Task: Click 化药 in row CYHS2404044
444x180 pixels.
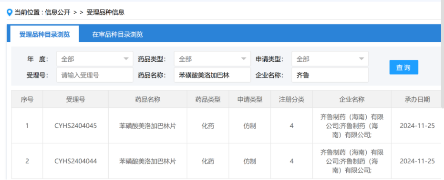Action: coord(208,161)
